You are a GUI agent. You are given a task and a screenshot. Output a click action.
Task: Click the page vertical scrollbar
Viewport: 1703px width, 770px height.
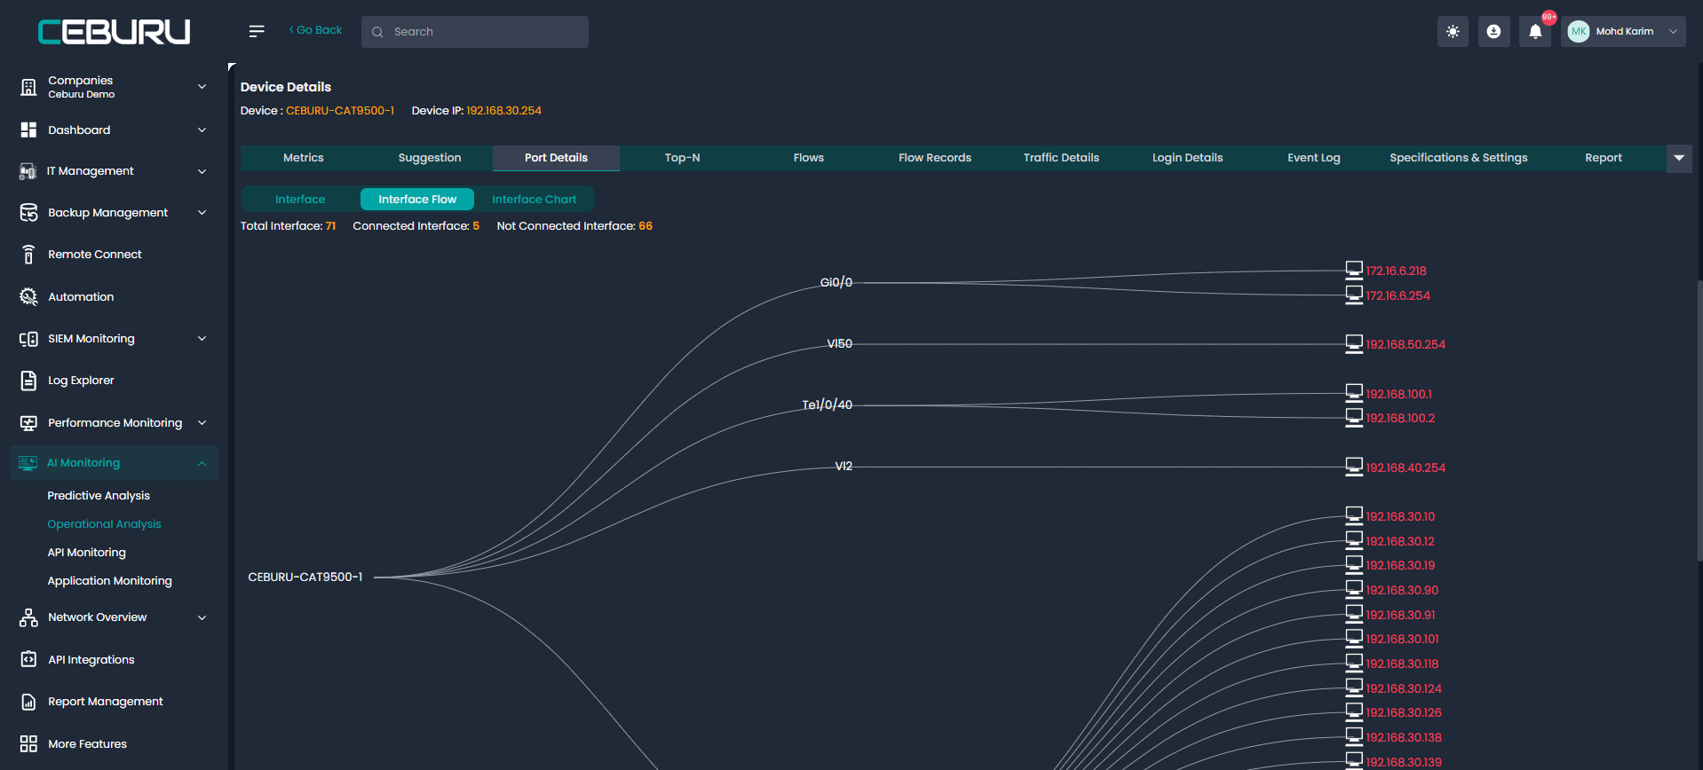(x=1699, y=420)
